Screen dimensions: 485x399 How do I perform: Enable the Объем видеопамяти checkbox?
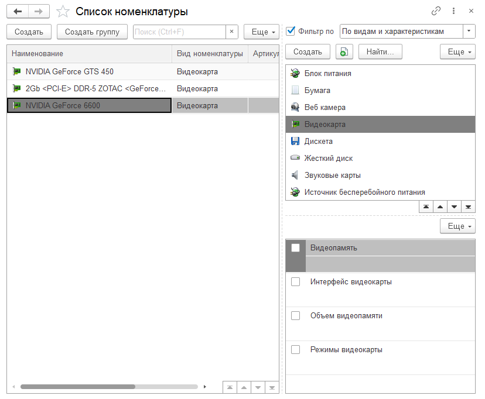pos(296,316)
